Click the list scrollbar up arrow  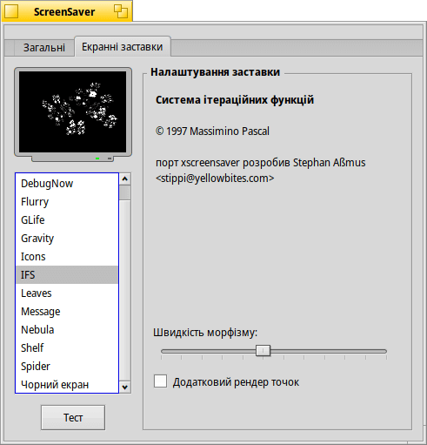click(125, 179)
